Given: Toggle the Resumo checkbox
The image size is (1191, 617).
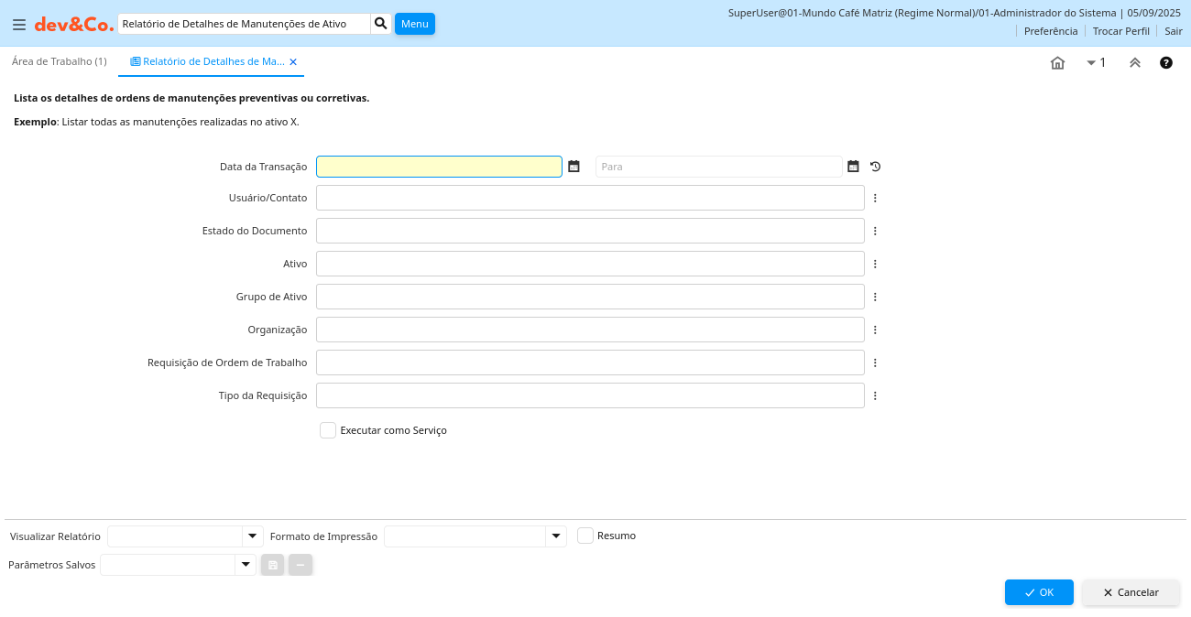Looking at the screenshot, I should [x=585, y=536].
